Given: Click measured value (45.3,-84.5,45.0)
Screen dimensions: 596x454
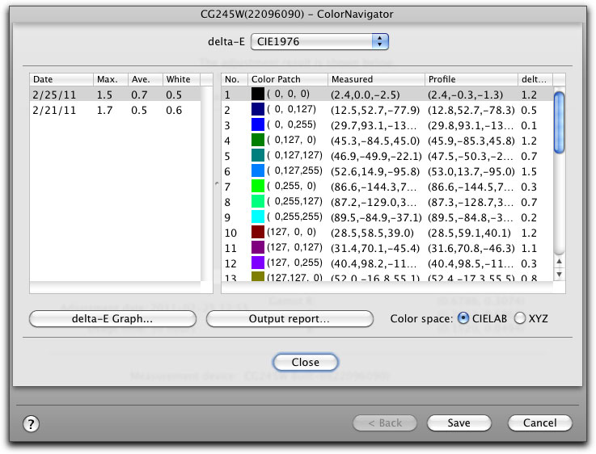Looking at the screenshot, I should tap(375, 141).
